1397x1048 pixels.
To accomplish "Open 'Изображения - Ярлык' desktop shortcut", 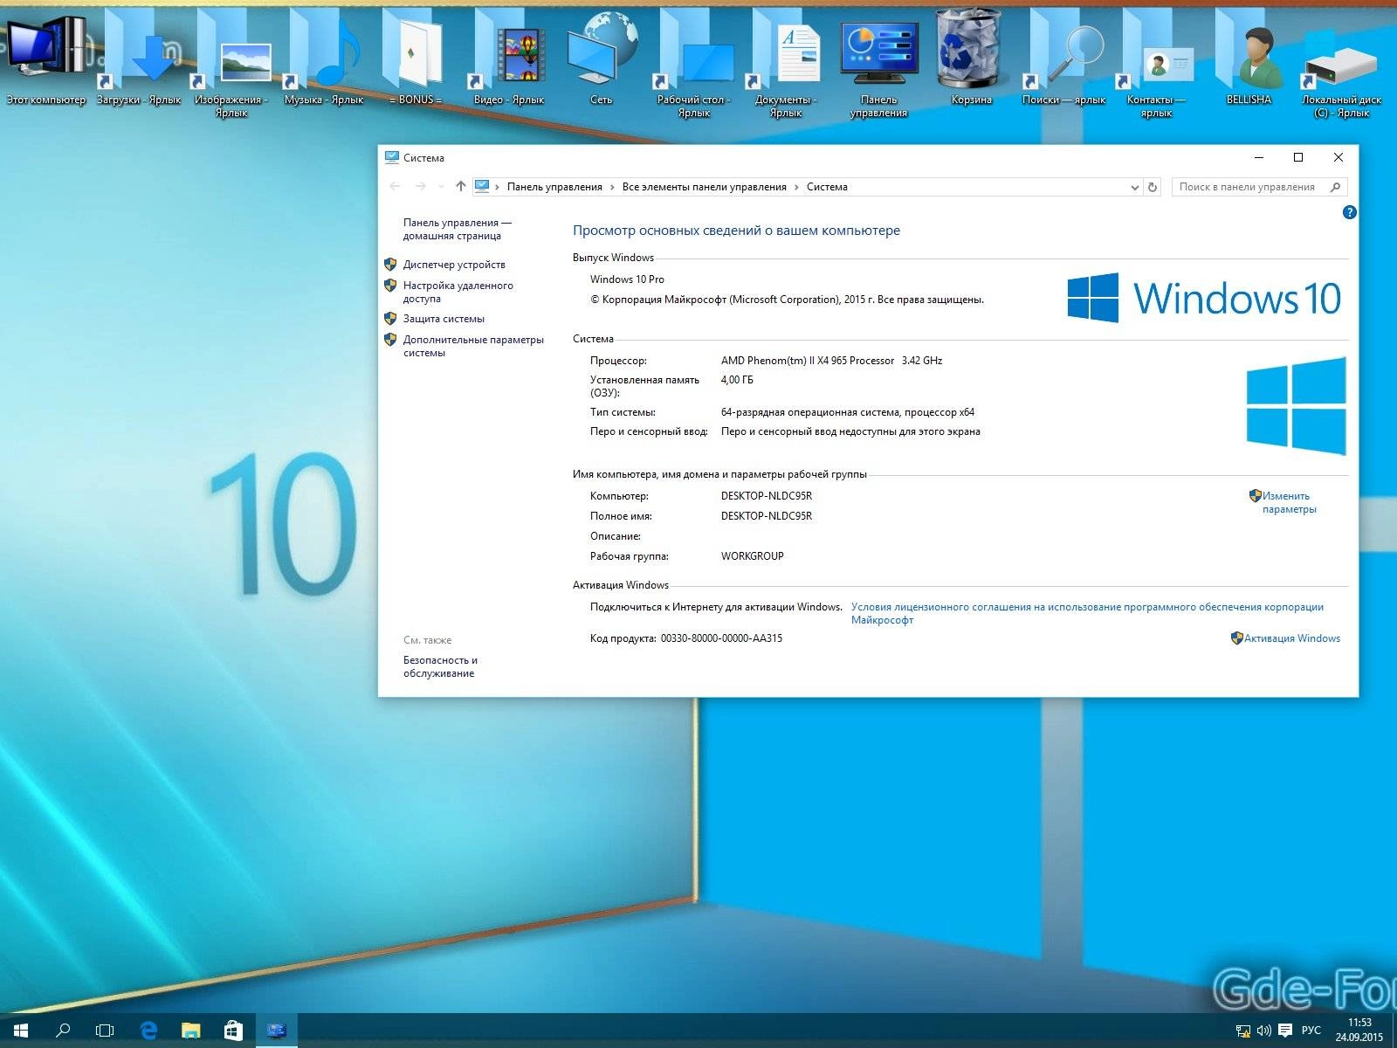I will [231, 63].
